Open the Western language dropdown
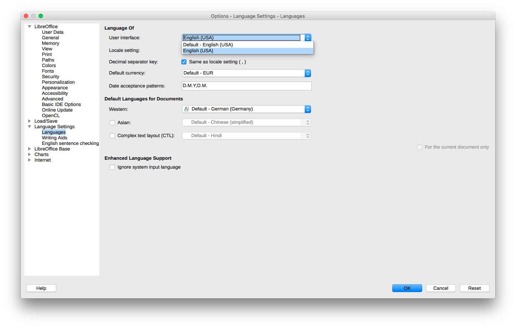Screen dimensions: 516x328 coord(247,109)
